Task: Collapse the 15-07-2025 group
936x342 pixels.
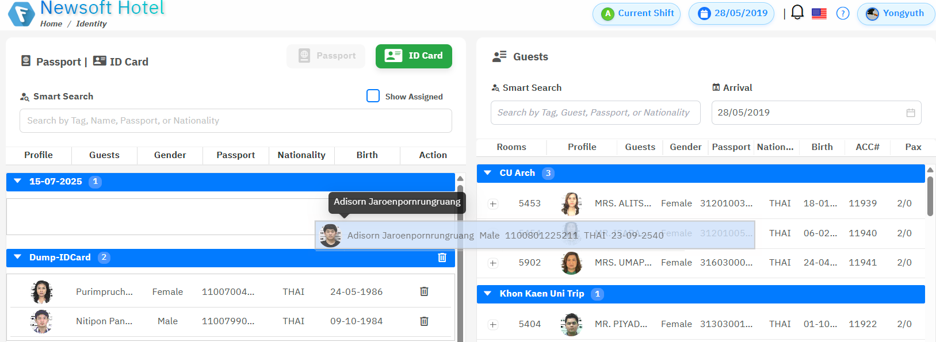Action: 18,182
